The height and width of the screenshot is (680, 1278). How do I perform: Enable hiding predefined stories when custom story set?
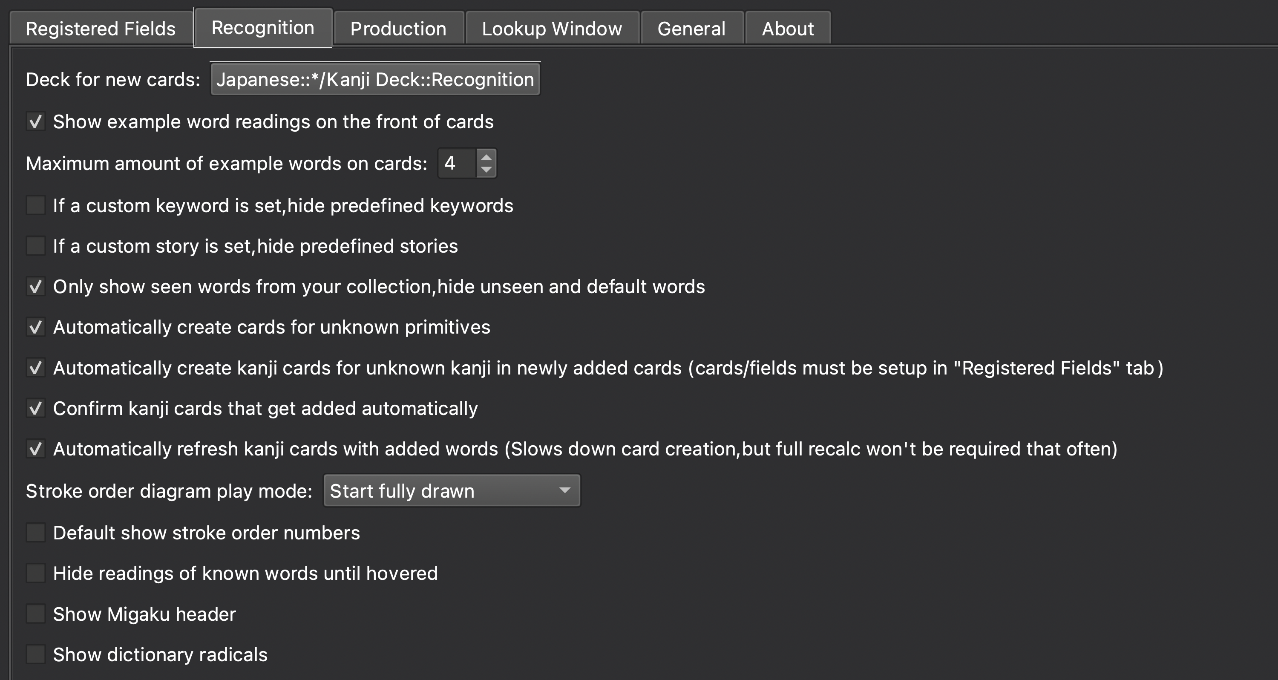[x=35, y=245]
